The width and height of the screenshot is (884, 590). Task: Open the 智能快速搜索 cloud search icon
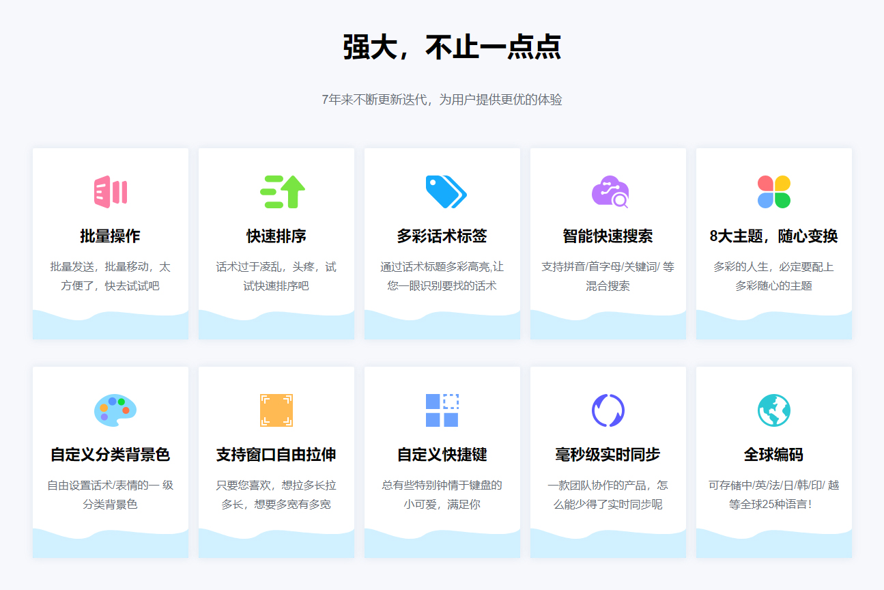pyautogui.click(x=608, y=192)
